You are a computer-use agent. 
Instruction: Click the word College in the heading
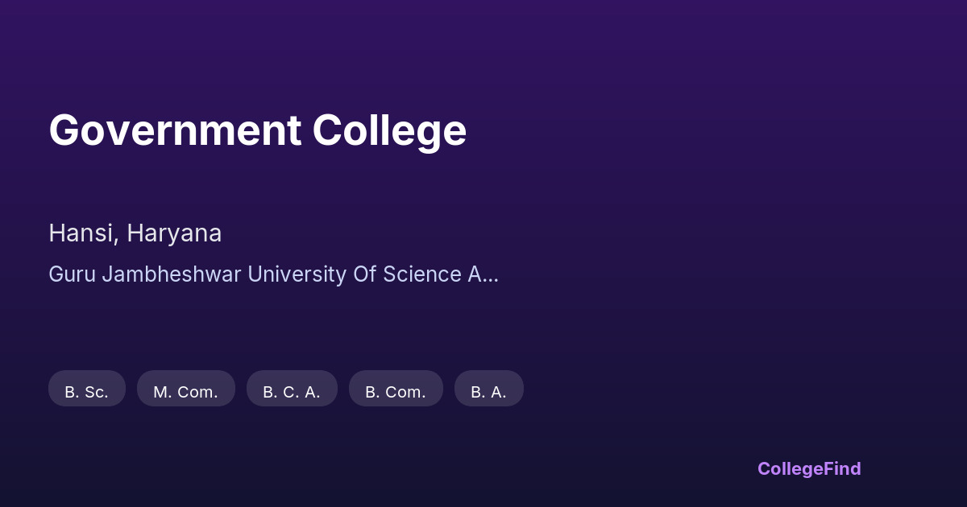click(389, 130)
